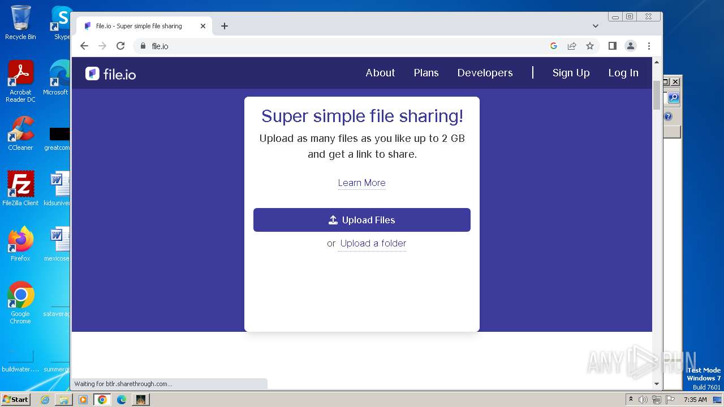Open the Plans page
724x407 pixels.
pyautogui.click(x=426, y=73)
